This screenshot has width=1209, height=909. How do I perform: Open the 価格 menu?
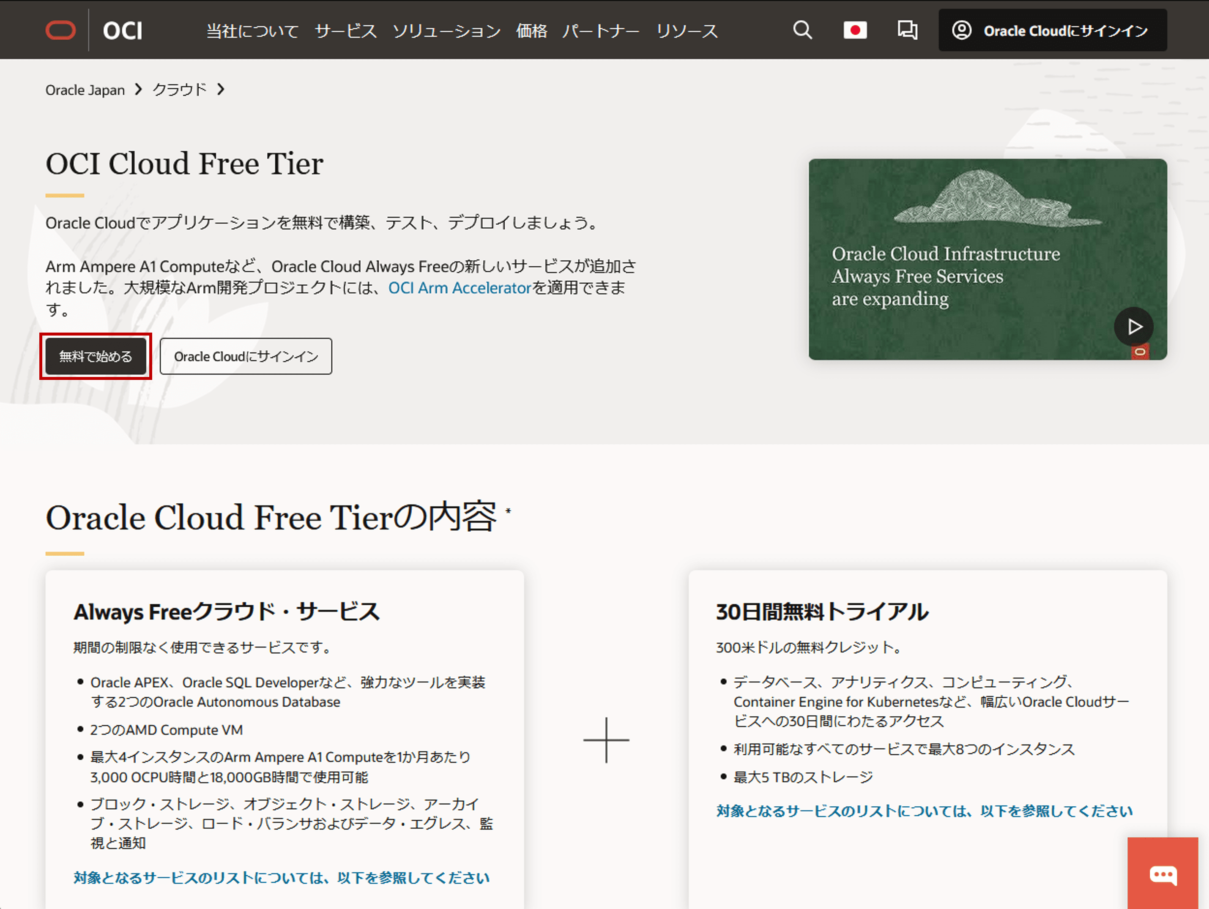pos(531,31)
